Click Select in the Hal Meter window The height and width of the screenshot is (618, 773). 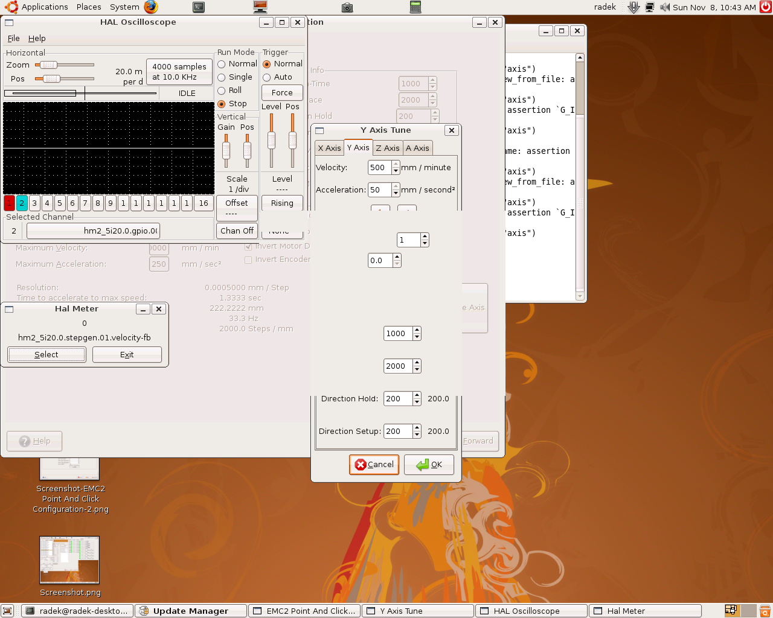point(47,354)
